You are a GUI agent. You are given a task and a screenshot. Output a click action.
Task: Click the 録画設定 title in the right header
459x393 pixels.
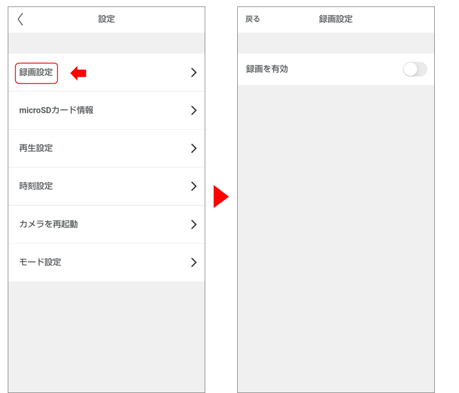click(336, 19)
